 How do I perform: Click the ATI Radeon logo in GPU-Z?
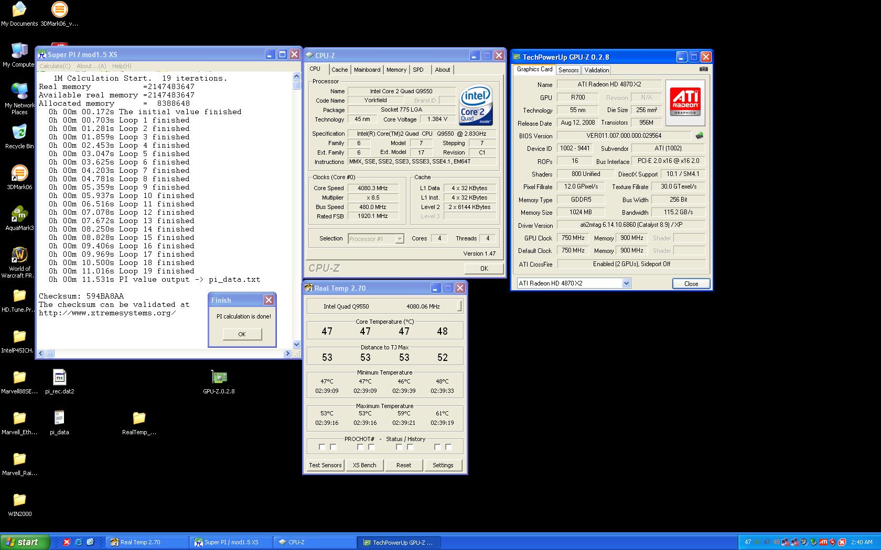[x=685, y=103]
